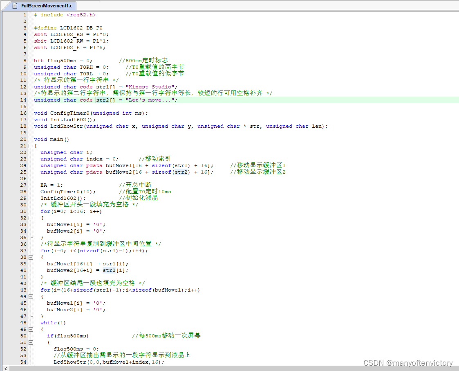Click 'unsigned char i;' on line 22
The width and height of the screenshot is (459, 371).
pyautogui.click(x=67, y=152)
